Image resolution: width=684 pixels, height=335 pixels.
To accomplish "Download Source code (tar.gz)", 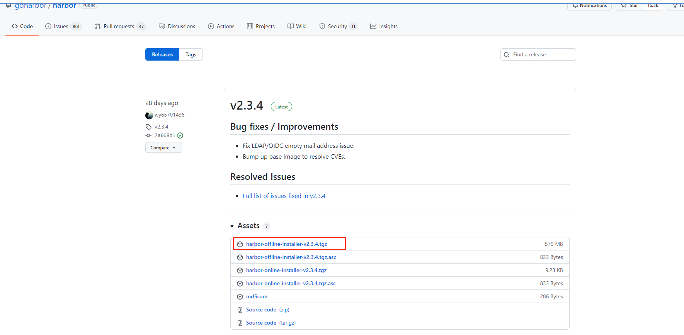I will click(271, 323).
